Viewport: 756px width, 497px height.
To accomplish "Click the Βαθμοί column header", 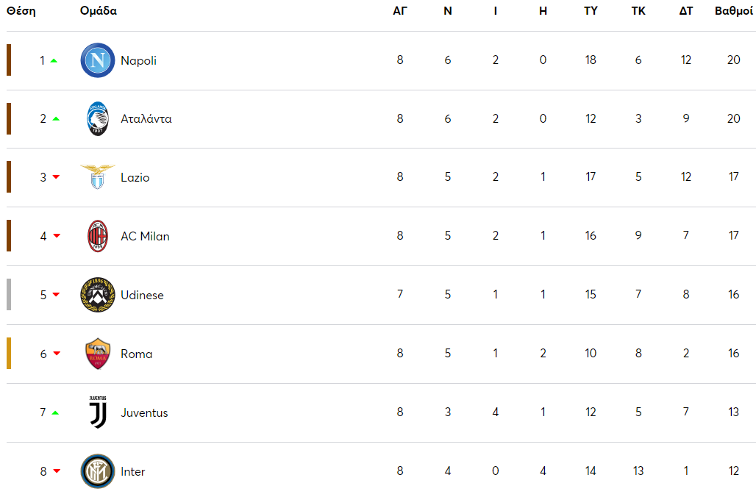I will tap(733, 11).
